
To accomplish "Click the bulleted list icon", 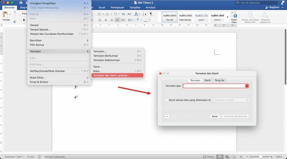I will click(99, 14).
